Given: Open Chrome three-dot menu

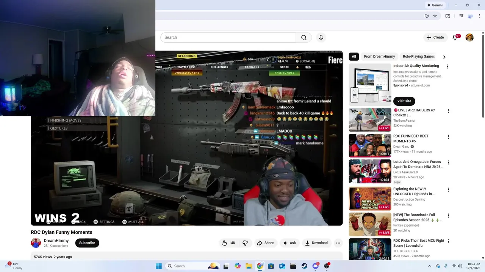Looking at the screenshot, I should tap(479, 16).
